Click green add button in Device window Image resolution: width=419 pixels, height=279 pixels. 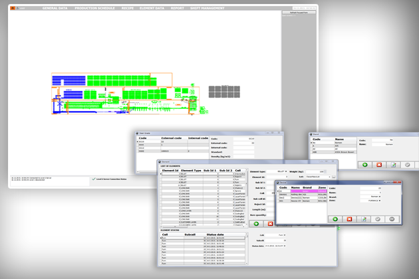(335, 219)
